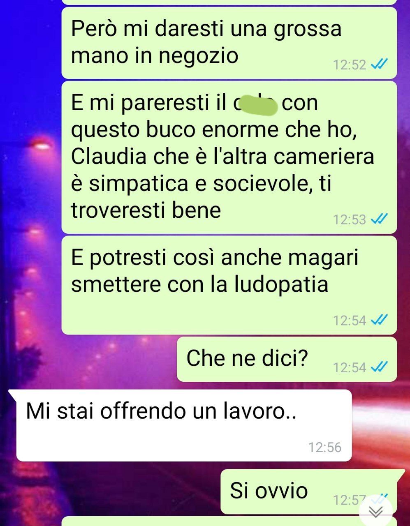Tap the scroll-to-bottom double chevron button
Image resolution: width=410 pixels, height=526 pixels.
[x=375, y=511]
